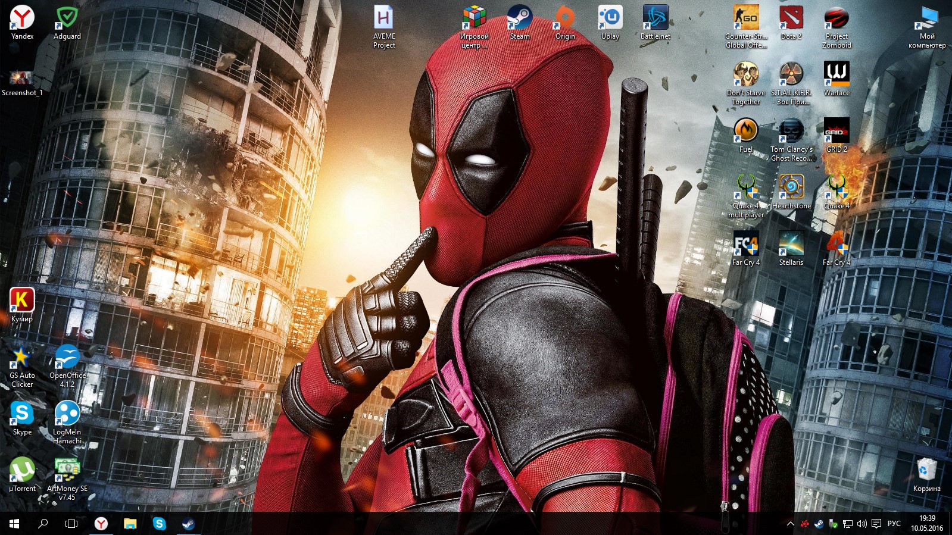This screenshot has height=535, width=952.
Task: Select the Yandex browser desktop icon
Action: [22, 23]
